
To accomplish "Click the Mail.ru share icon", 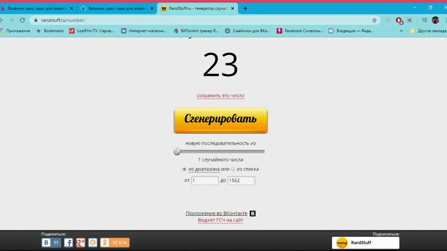I will (x=93, y=242).
